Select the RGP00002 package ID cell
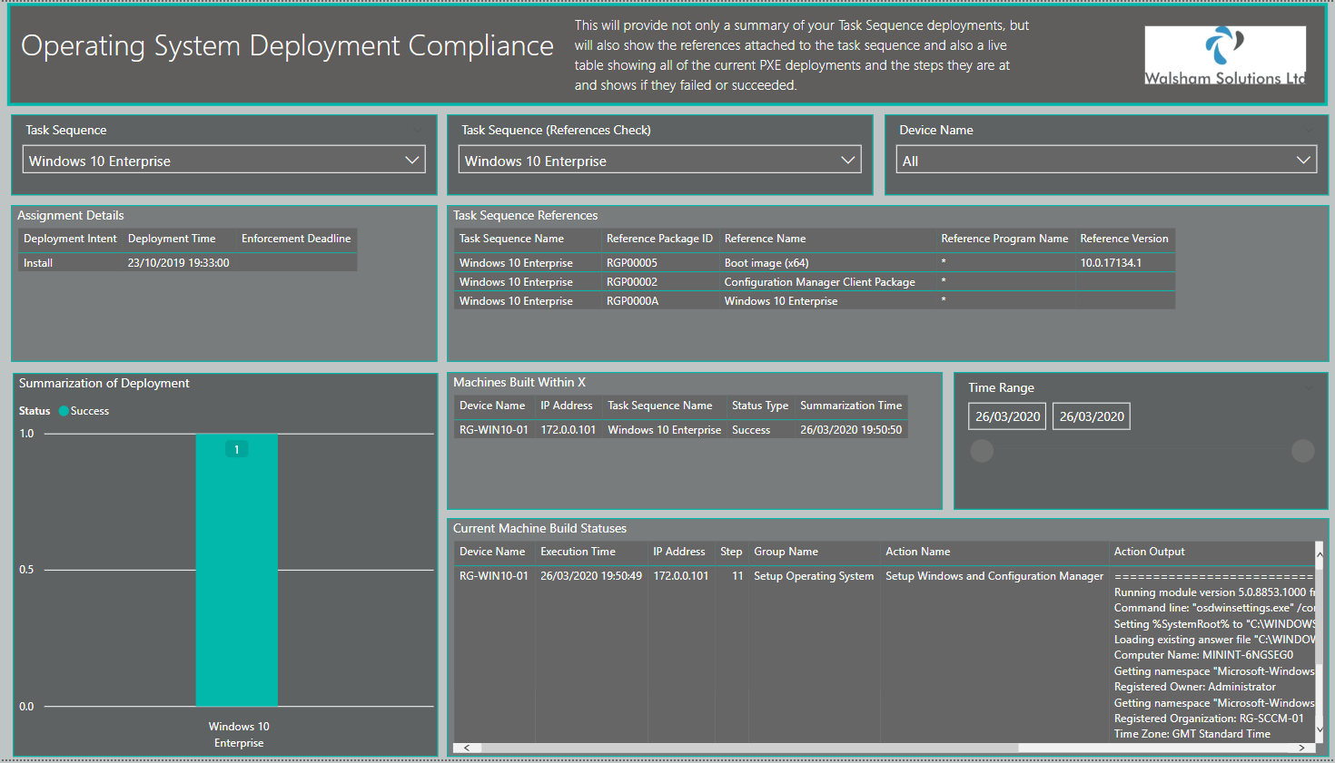Viewport: 1335px width, 763px height. pyautogui.click(x=632, y=282)
